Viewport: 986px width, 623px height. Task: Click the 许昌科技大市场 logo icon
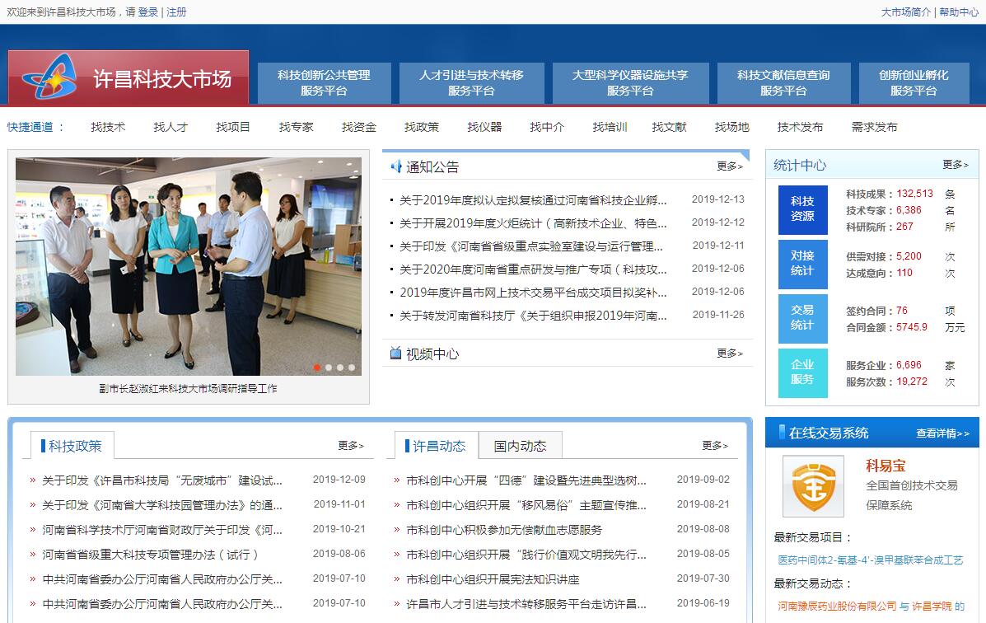[49, 79]
